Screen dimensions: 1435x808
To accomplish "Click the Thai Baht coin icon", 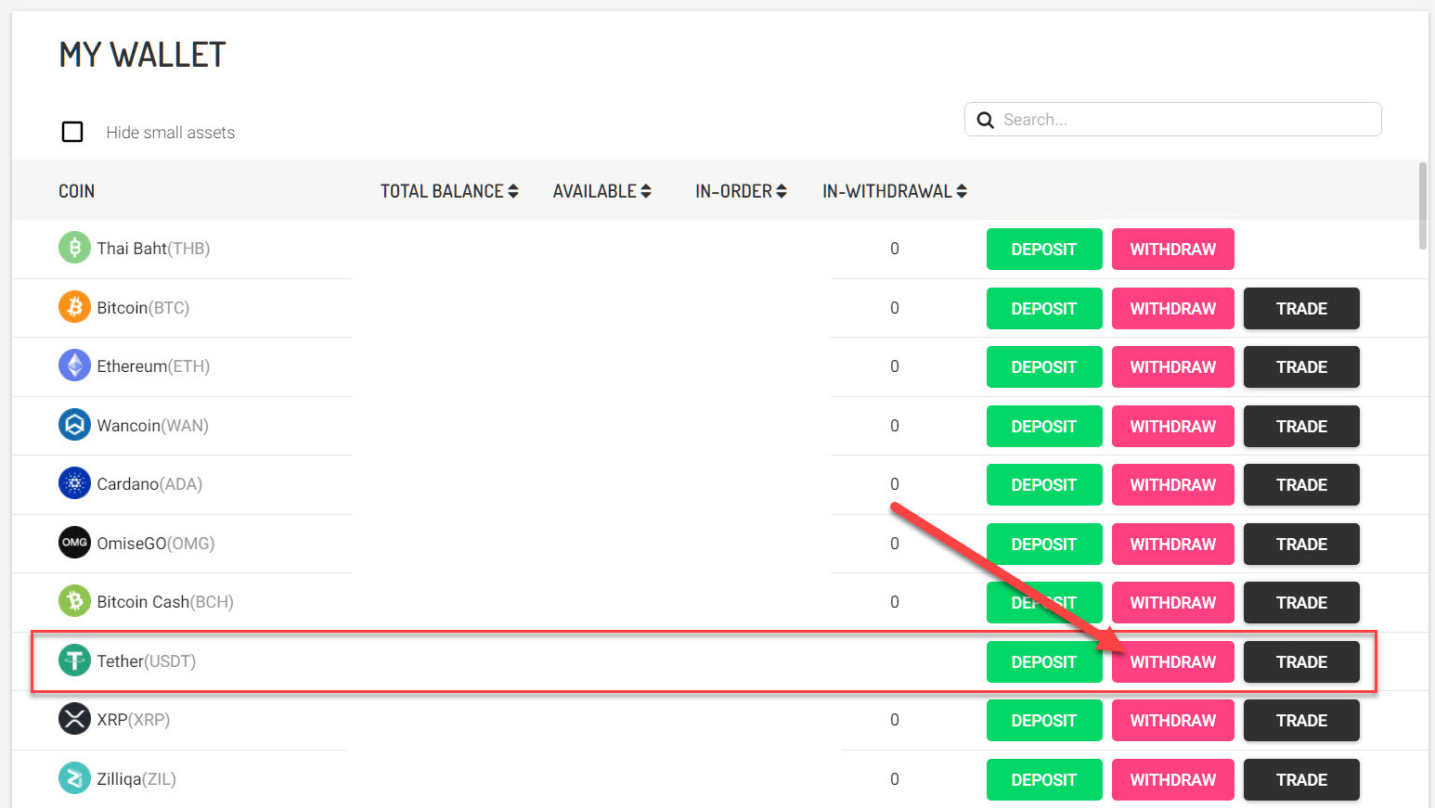I will [74, 248].
